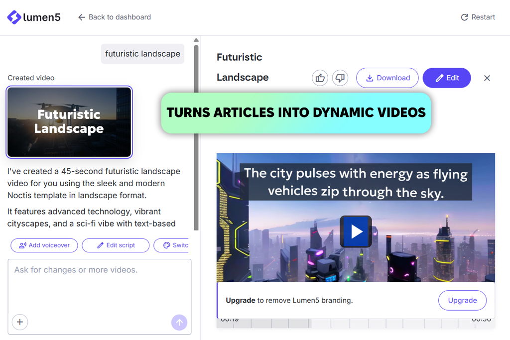Play the futuristic city video preview

click(x=356, y=231)
